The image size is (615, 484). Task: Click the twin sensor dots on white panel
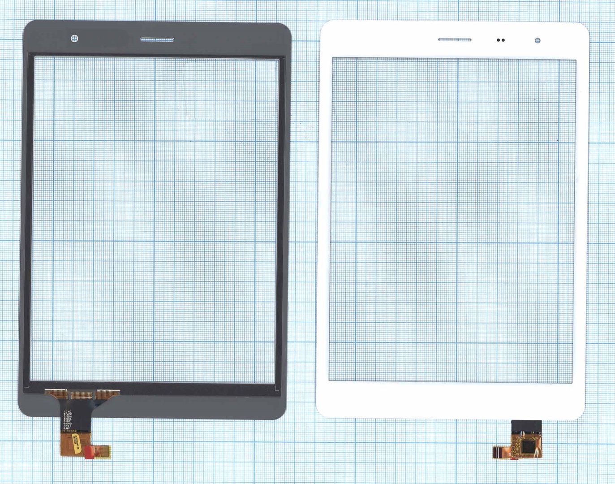coord(501,40)
